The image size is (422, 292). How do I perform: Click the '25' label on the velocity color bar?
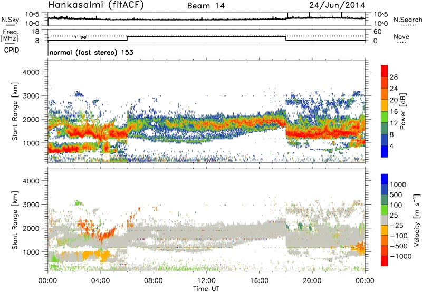(394, 216)
